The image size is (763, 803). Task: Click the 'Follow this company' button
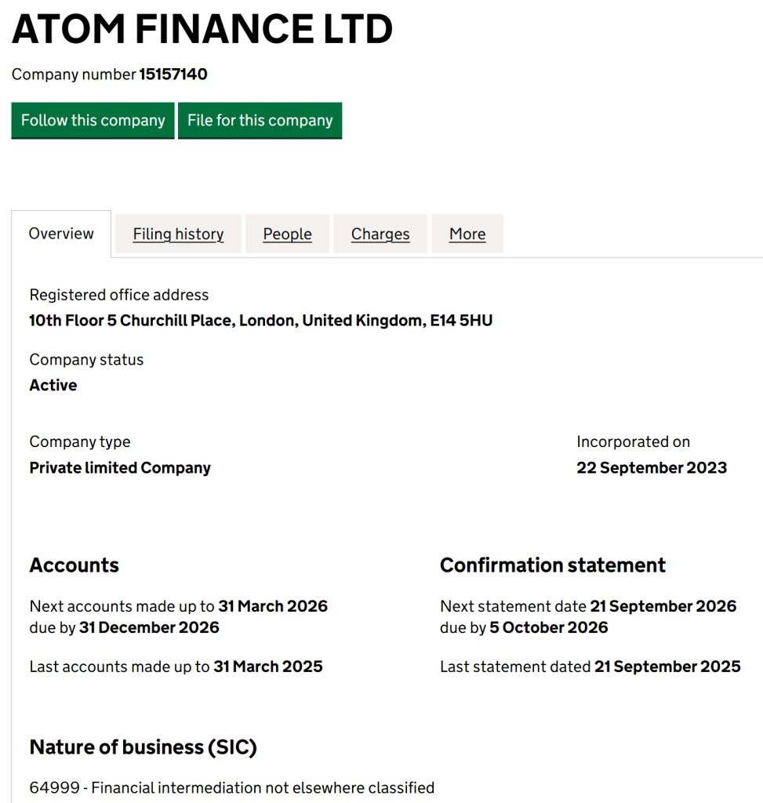coord(92,120)
